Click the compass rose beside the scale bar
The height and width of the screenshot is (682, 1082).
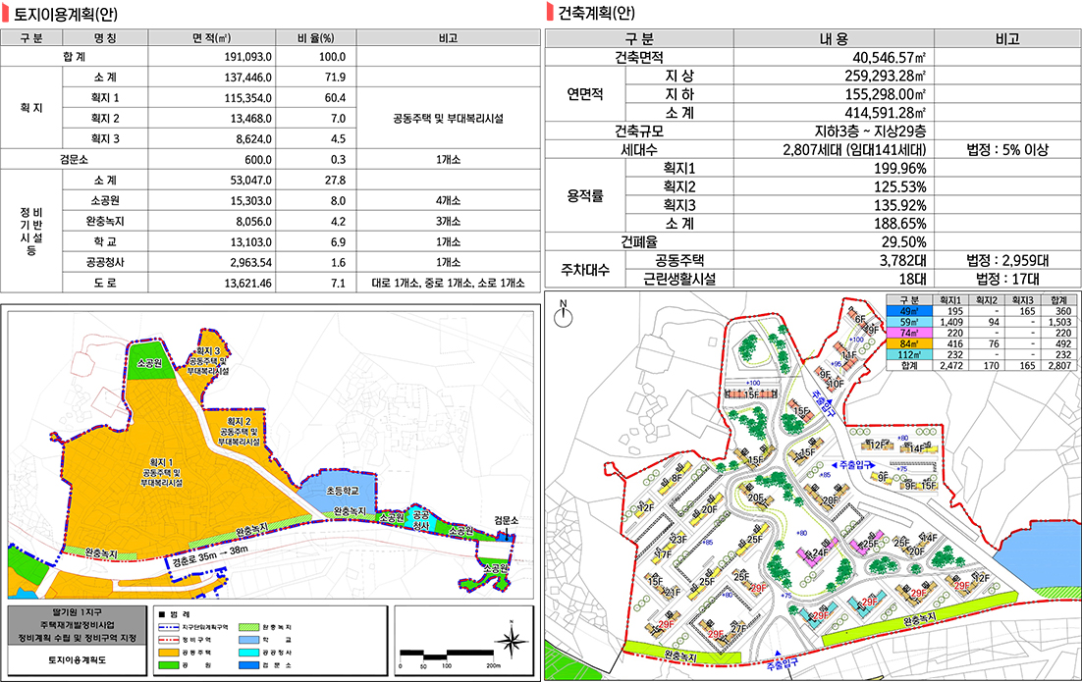[x=511, y=642]
